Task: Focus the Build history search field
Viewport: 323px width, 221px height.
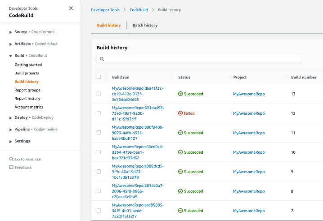Action: (199, 59)
